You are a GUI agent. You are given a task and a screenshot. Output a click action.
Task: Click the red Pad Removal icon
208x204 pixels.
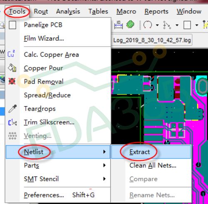click(12, 81)
